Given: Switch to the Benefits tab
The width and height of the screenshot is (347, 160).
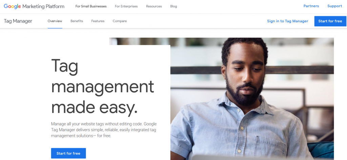Looking at the screenshot, I should point(77,21).
